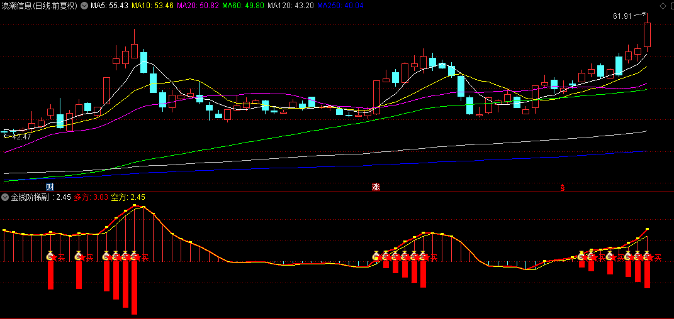The image size is (674, 319).
Task: Click the yellow 空方: 2.45 value
Action: (128, 197)
